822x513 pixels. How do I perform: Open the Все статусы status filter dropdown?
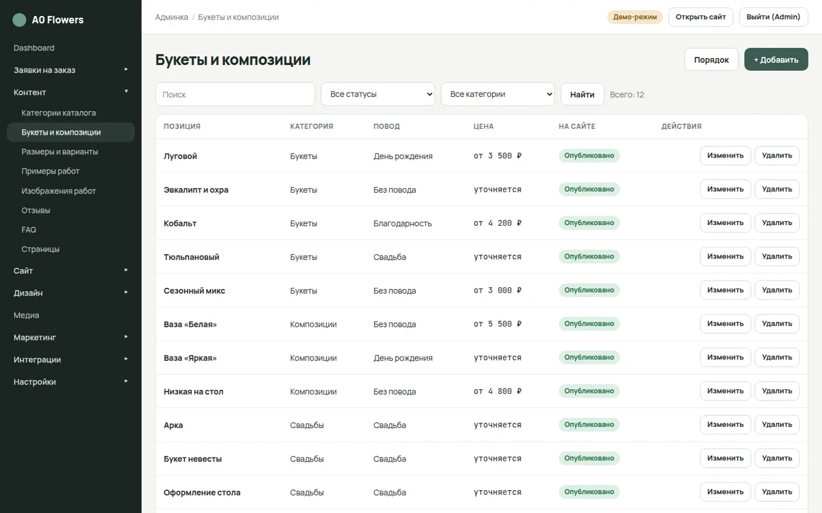click(x=378, y=94)
